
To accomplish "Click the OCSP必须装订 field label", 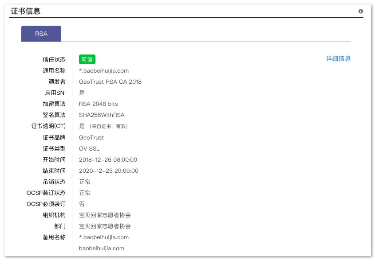I will (46, 204).
